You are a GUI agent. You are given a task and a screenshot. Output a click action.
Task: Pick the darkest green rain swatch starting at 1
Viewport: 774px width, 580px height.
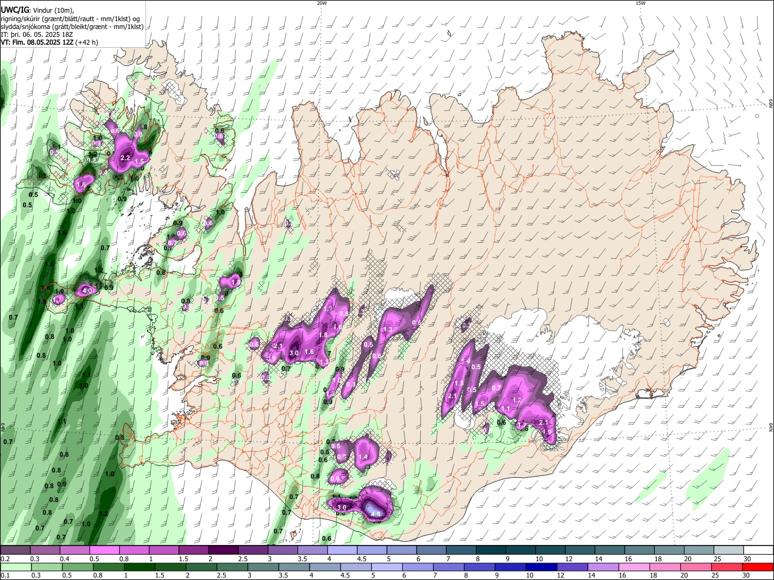tap(139, 567)
